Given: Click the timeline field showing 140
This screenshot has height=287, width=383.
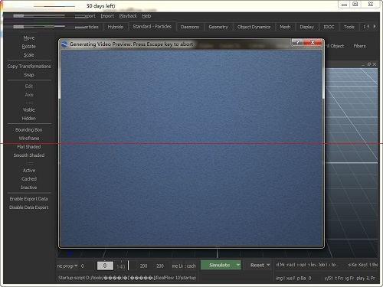Looking at the screenshot, I should point(120,266).
